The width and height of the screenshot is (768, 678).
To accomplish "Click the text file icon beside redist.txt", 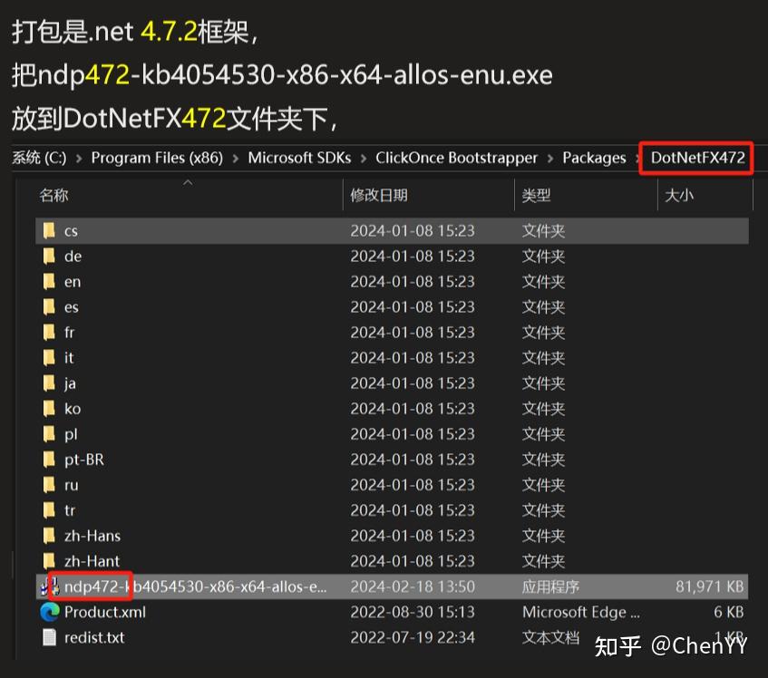I will pos(50,637).
